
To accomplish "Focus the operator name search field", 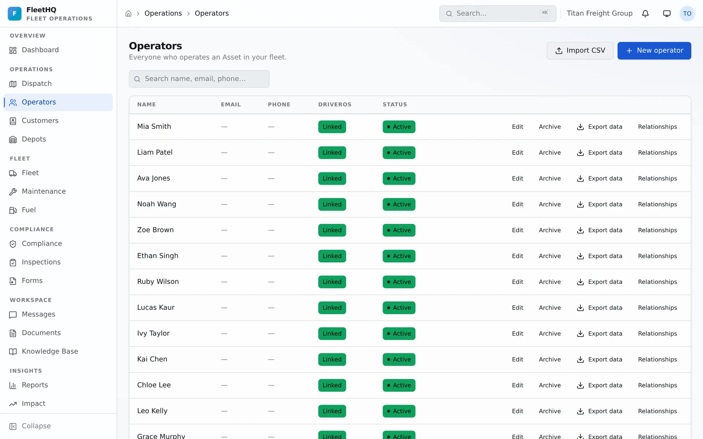I will pos(199,79).
